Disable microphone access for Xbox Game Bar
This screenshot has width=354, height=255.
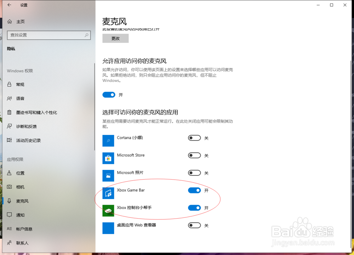tap(194, 190)
